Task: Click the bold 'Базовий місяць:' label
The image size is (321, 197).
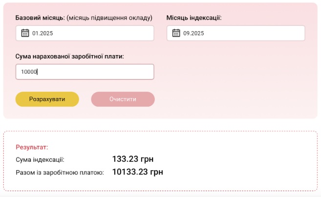Action: (x=40, y=18)
